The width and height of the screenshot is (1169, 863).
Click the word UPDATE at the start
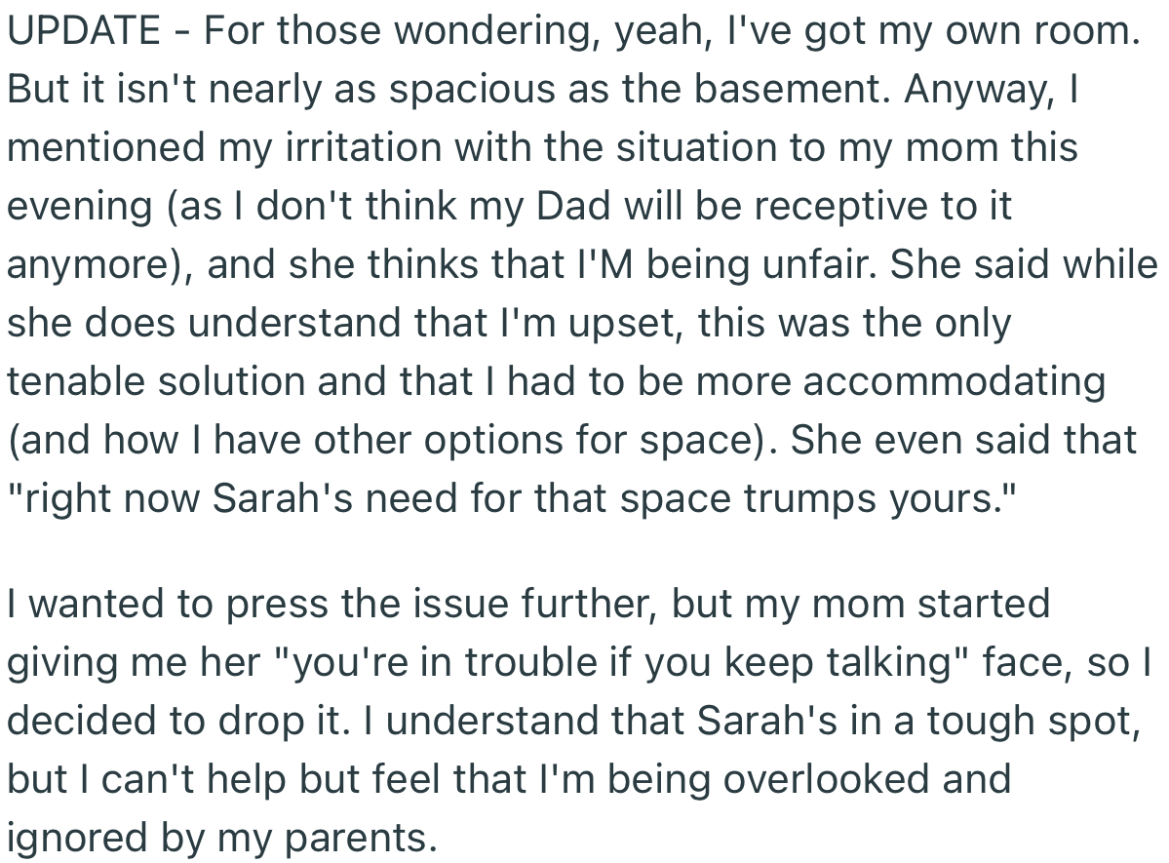[84, 31]
